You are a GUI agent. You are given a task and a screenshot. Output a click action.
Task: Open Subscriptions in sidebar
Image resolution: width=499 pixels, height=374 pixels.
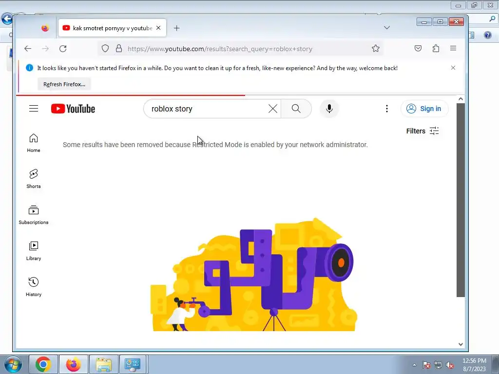pos(34,215)
